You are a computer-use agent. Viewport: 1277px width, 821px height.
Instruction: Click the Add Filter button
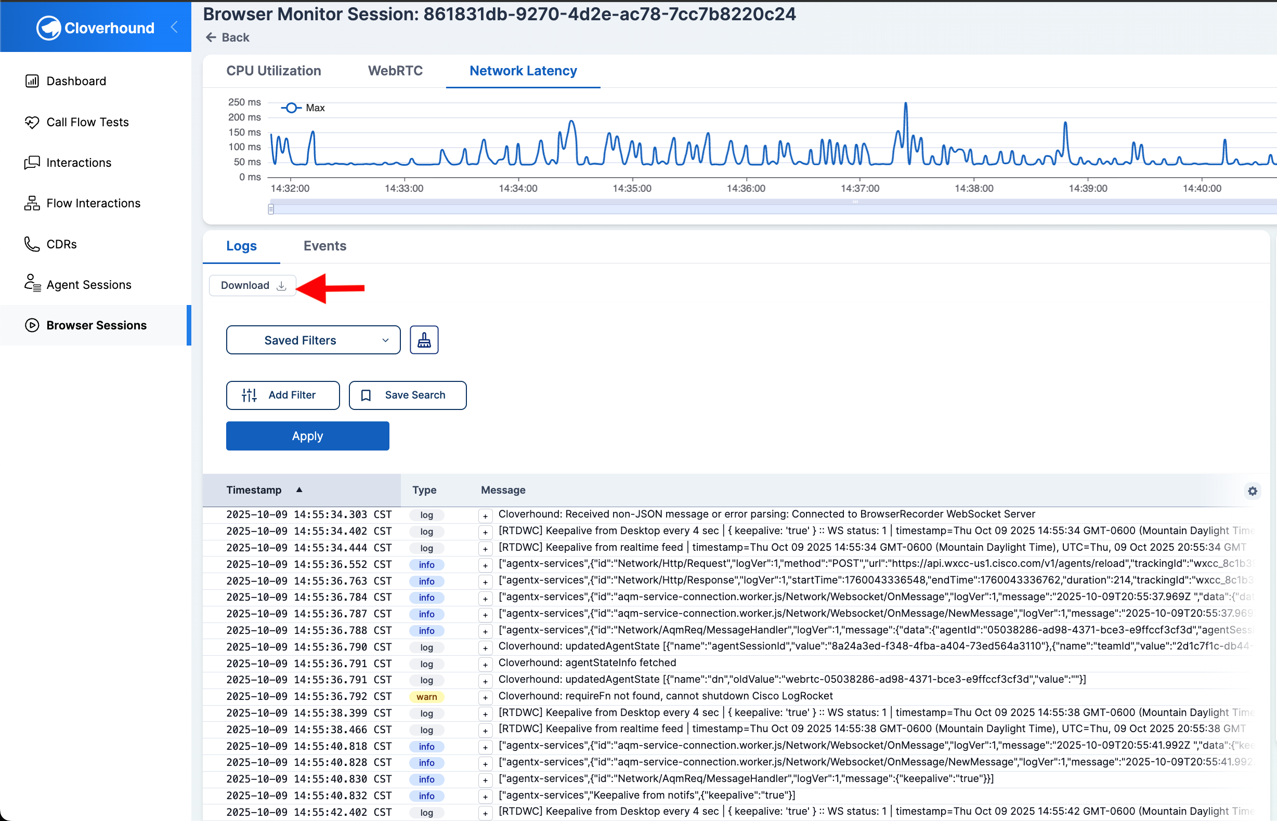pyautogui.click(x=283, y=395)
